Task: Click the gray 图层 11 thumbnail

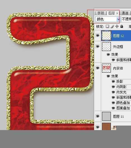Action: [x=106, y=116]
